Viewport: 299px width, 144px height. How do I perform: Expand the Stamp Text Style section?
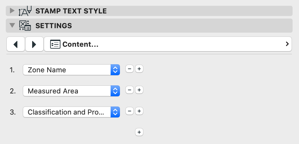click(12, 11)
